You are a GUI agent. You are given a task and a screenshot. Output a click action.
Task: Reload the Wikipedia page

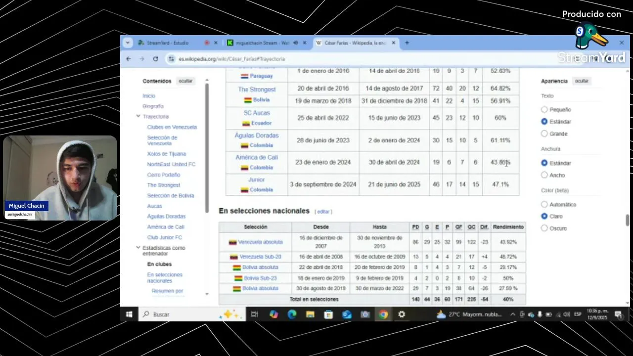click(155, 59)
